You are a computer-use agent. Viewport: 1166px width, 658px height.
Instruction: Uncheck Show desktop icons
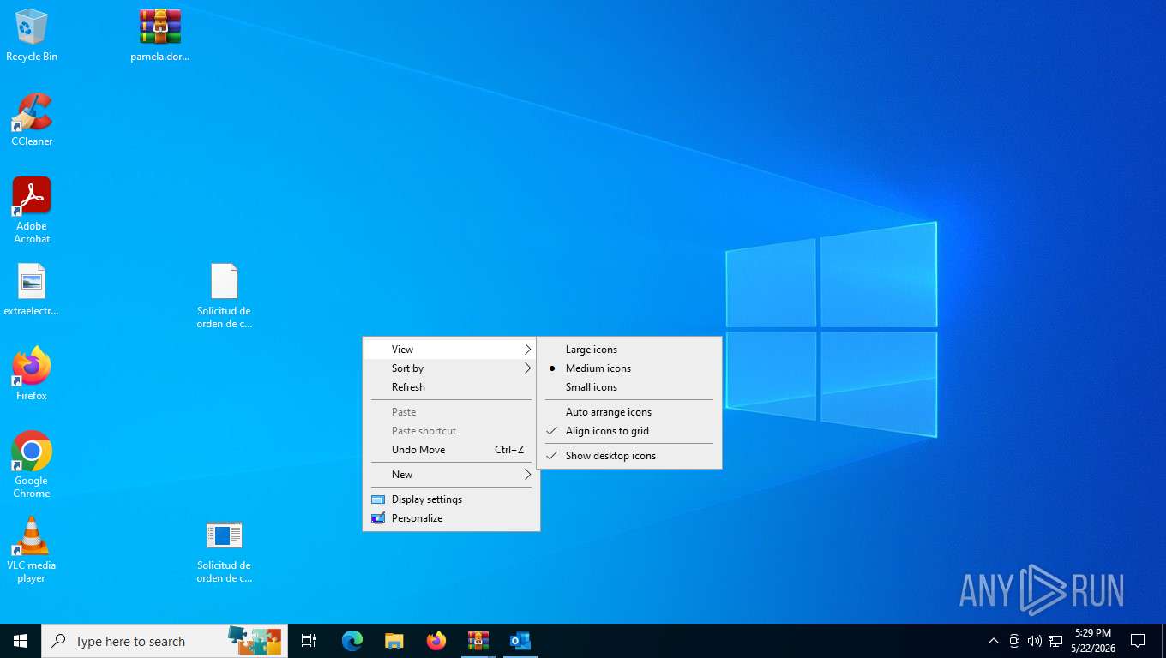(x=629, y=456)
